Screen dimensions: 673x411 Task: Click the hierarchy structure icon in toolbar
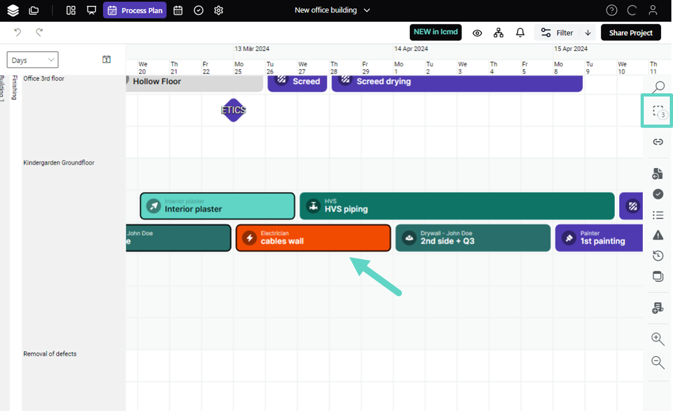(x=499, y=33)
